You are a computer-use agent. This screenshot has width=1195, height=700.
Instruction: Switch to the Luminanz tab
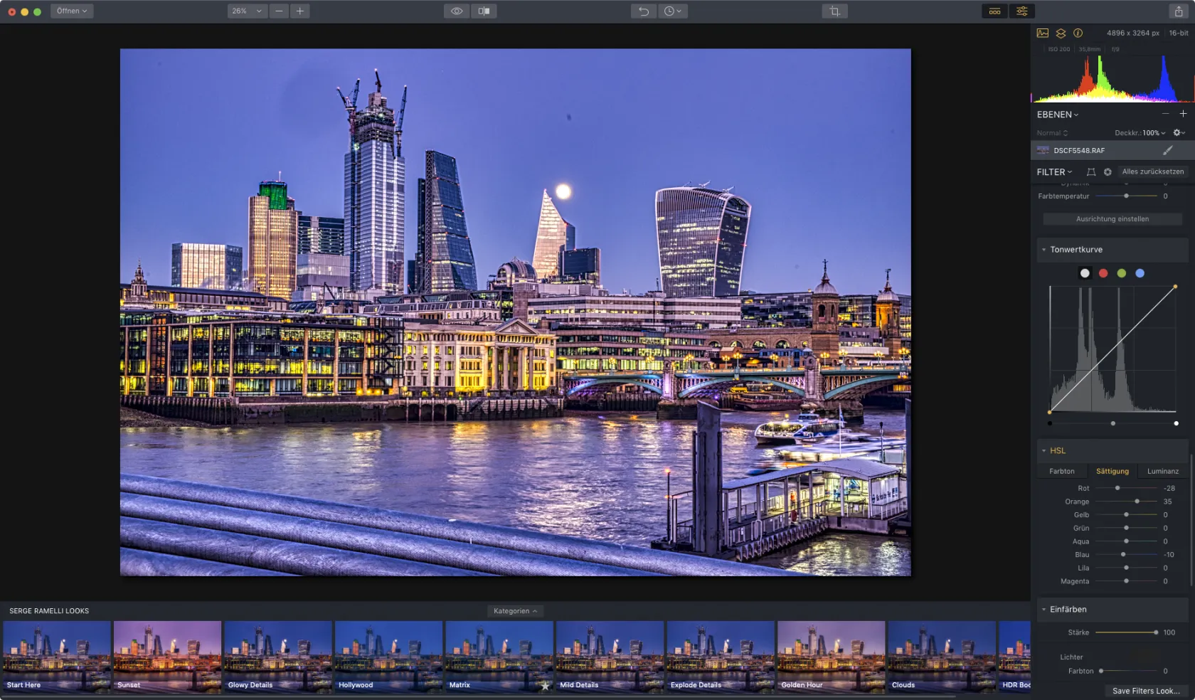(x=1162, y=472)
